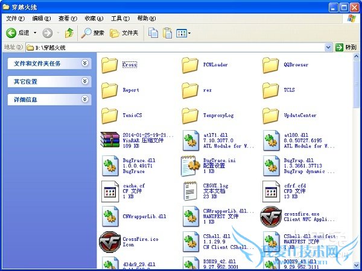
Task: Select the crossfire.exe application icon
Action: 271,215
